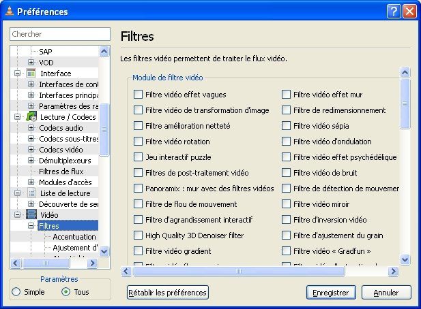The image size is (421, 309).
Task: Click Rétablir les préférences button
Action: click(168, 293)
